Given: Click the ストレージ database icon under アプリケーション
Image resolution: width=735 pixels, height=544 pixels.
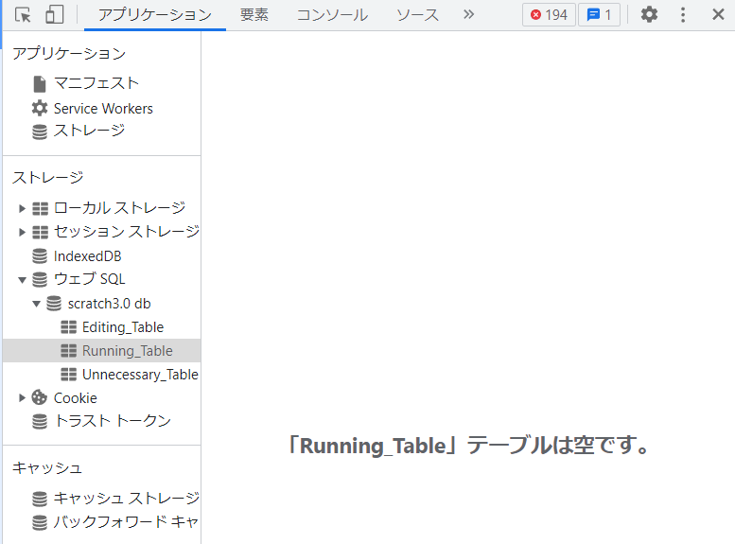Looking at the screenshot, I should [40, 132].
